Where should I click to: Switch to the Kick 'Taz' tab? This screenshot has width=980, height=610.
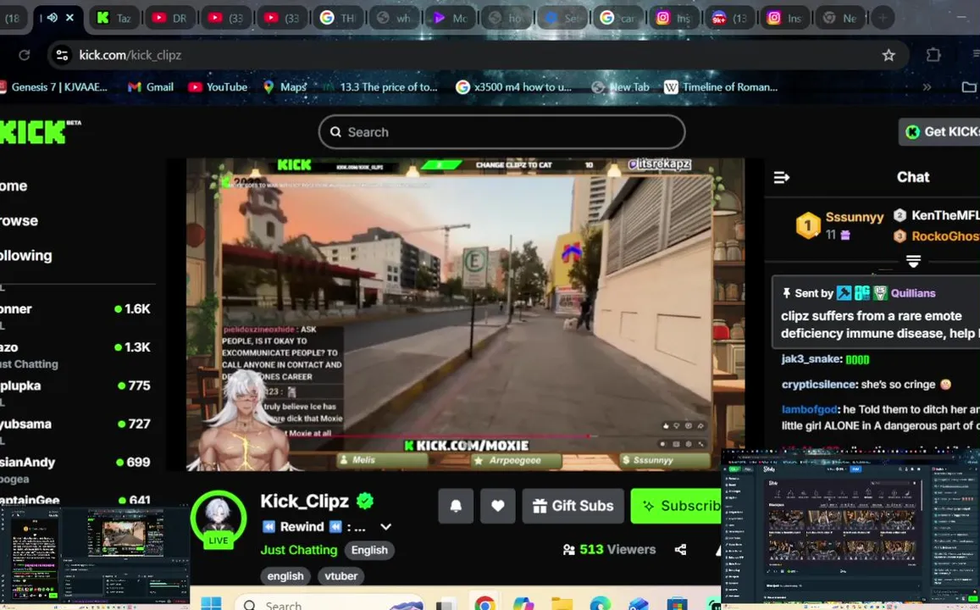tap(114, 18)
